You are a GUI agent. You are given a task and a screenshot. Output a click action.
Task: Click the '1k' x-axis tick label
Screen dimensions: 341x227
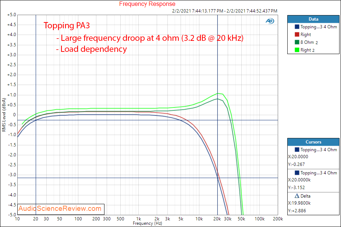139,219
